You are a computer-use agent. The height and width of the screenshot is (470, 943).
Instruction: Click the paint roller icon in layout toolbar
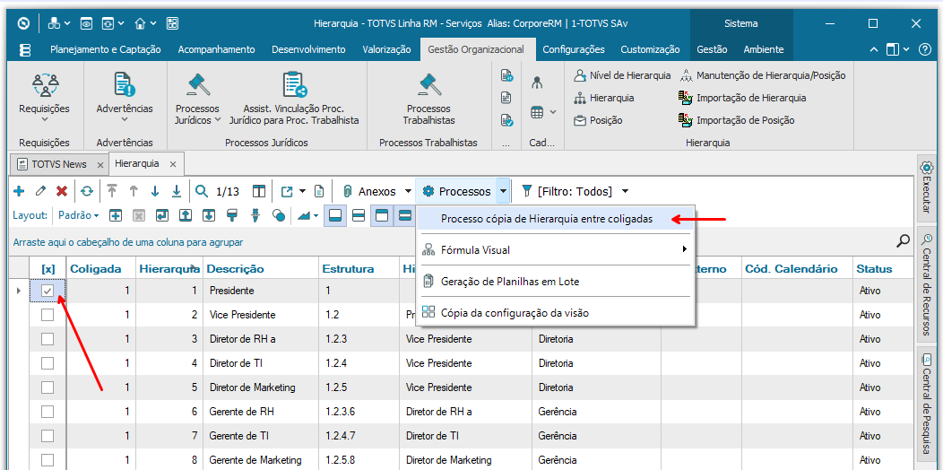point(232,215)
